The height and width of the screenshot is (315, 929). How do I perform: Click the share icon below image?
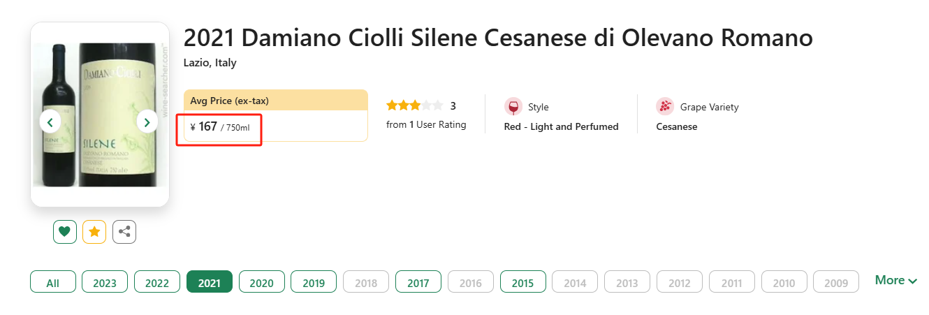point(124,232)
